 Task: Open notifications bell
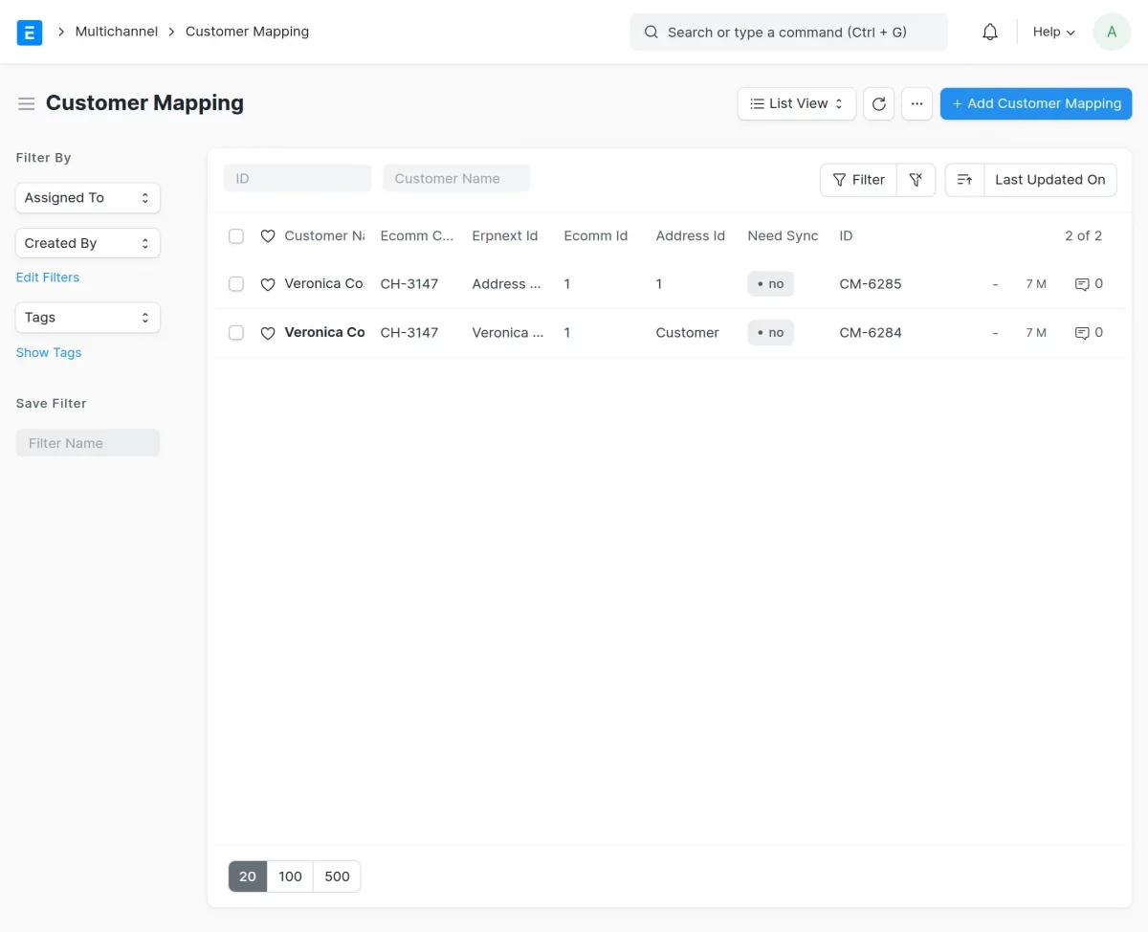[x=989, y=32]
